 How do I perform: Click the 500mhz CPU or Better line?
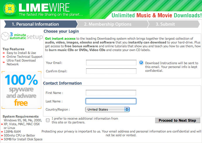(19, 135)
